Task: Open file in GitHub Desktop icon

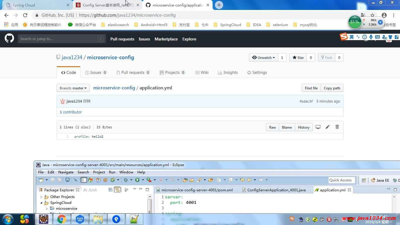Action: 318,127
